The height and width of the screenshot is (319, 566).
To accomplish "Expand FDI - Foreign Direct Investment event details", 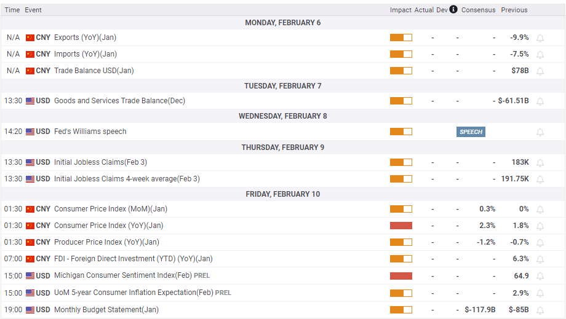I will 134,259.
